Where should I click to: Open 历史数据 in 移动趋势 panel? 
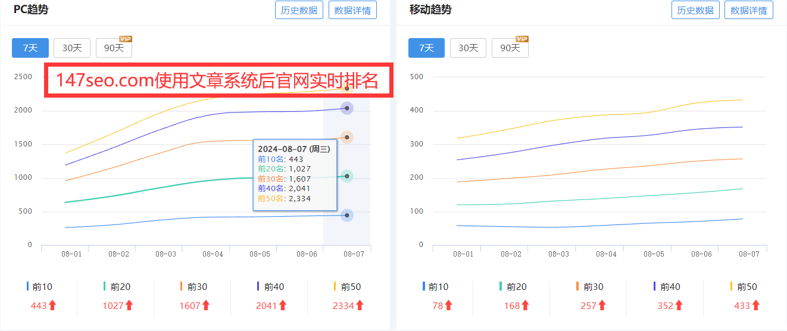[695, 10]
